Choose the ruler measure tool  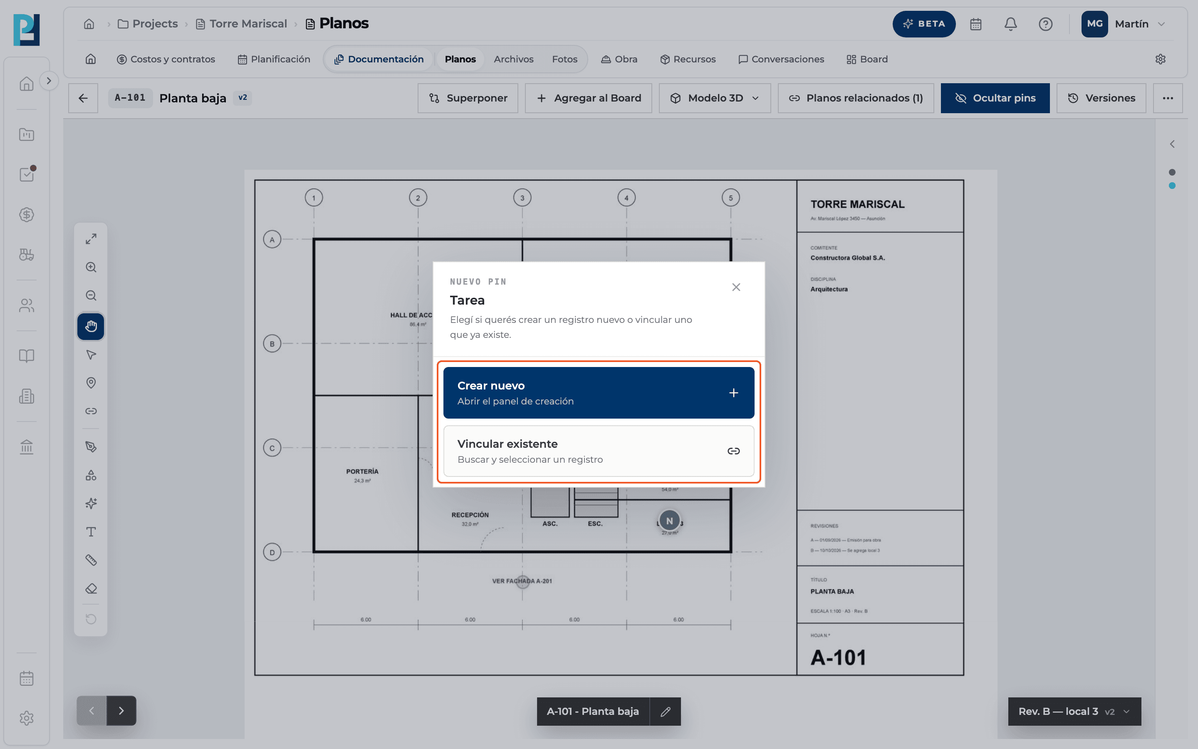[x=91, y=560]
